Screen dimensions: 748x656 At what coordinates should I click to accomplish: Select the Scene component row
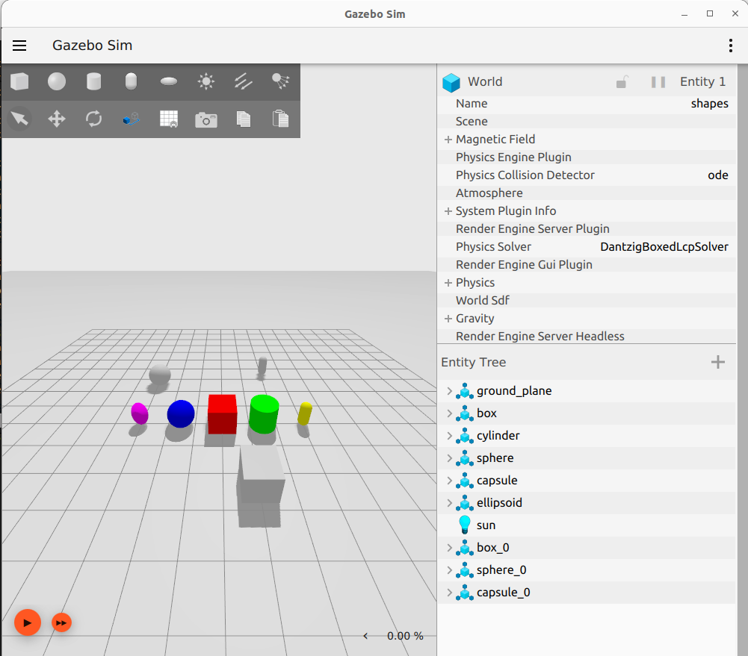tap(587, 122)
